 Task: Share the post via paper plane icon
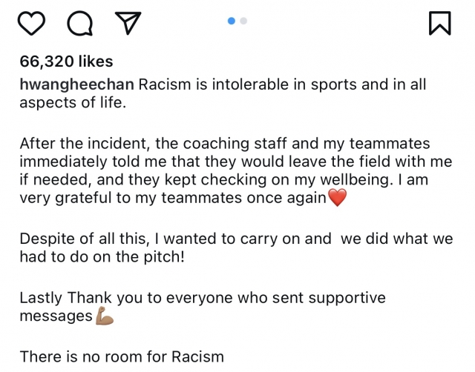point(128,23)
